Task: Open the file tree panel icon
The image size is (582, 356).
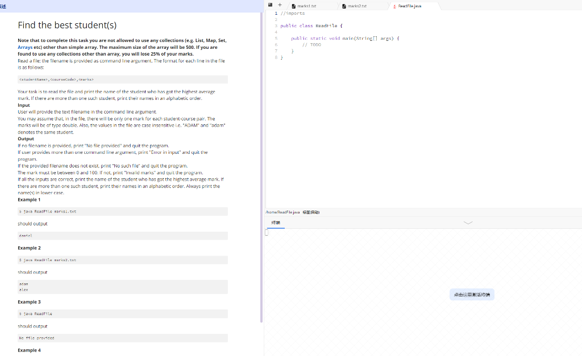Action: (270, 5)
